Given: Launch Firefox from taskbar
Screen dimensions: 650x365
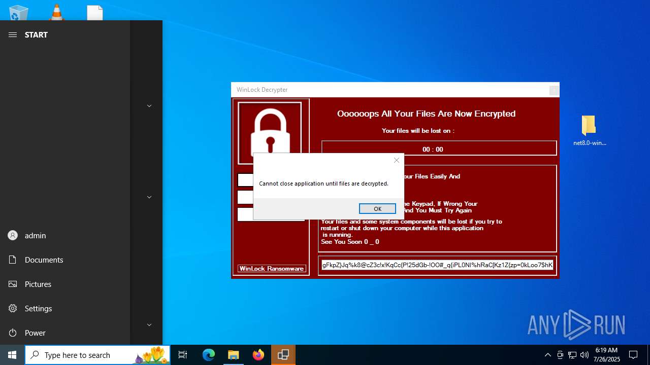Looking at the screenshot, I should [x=258, y=355].
